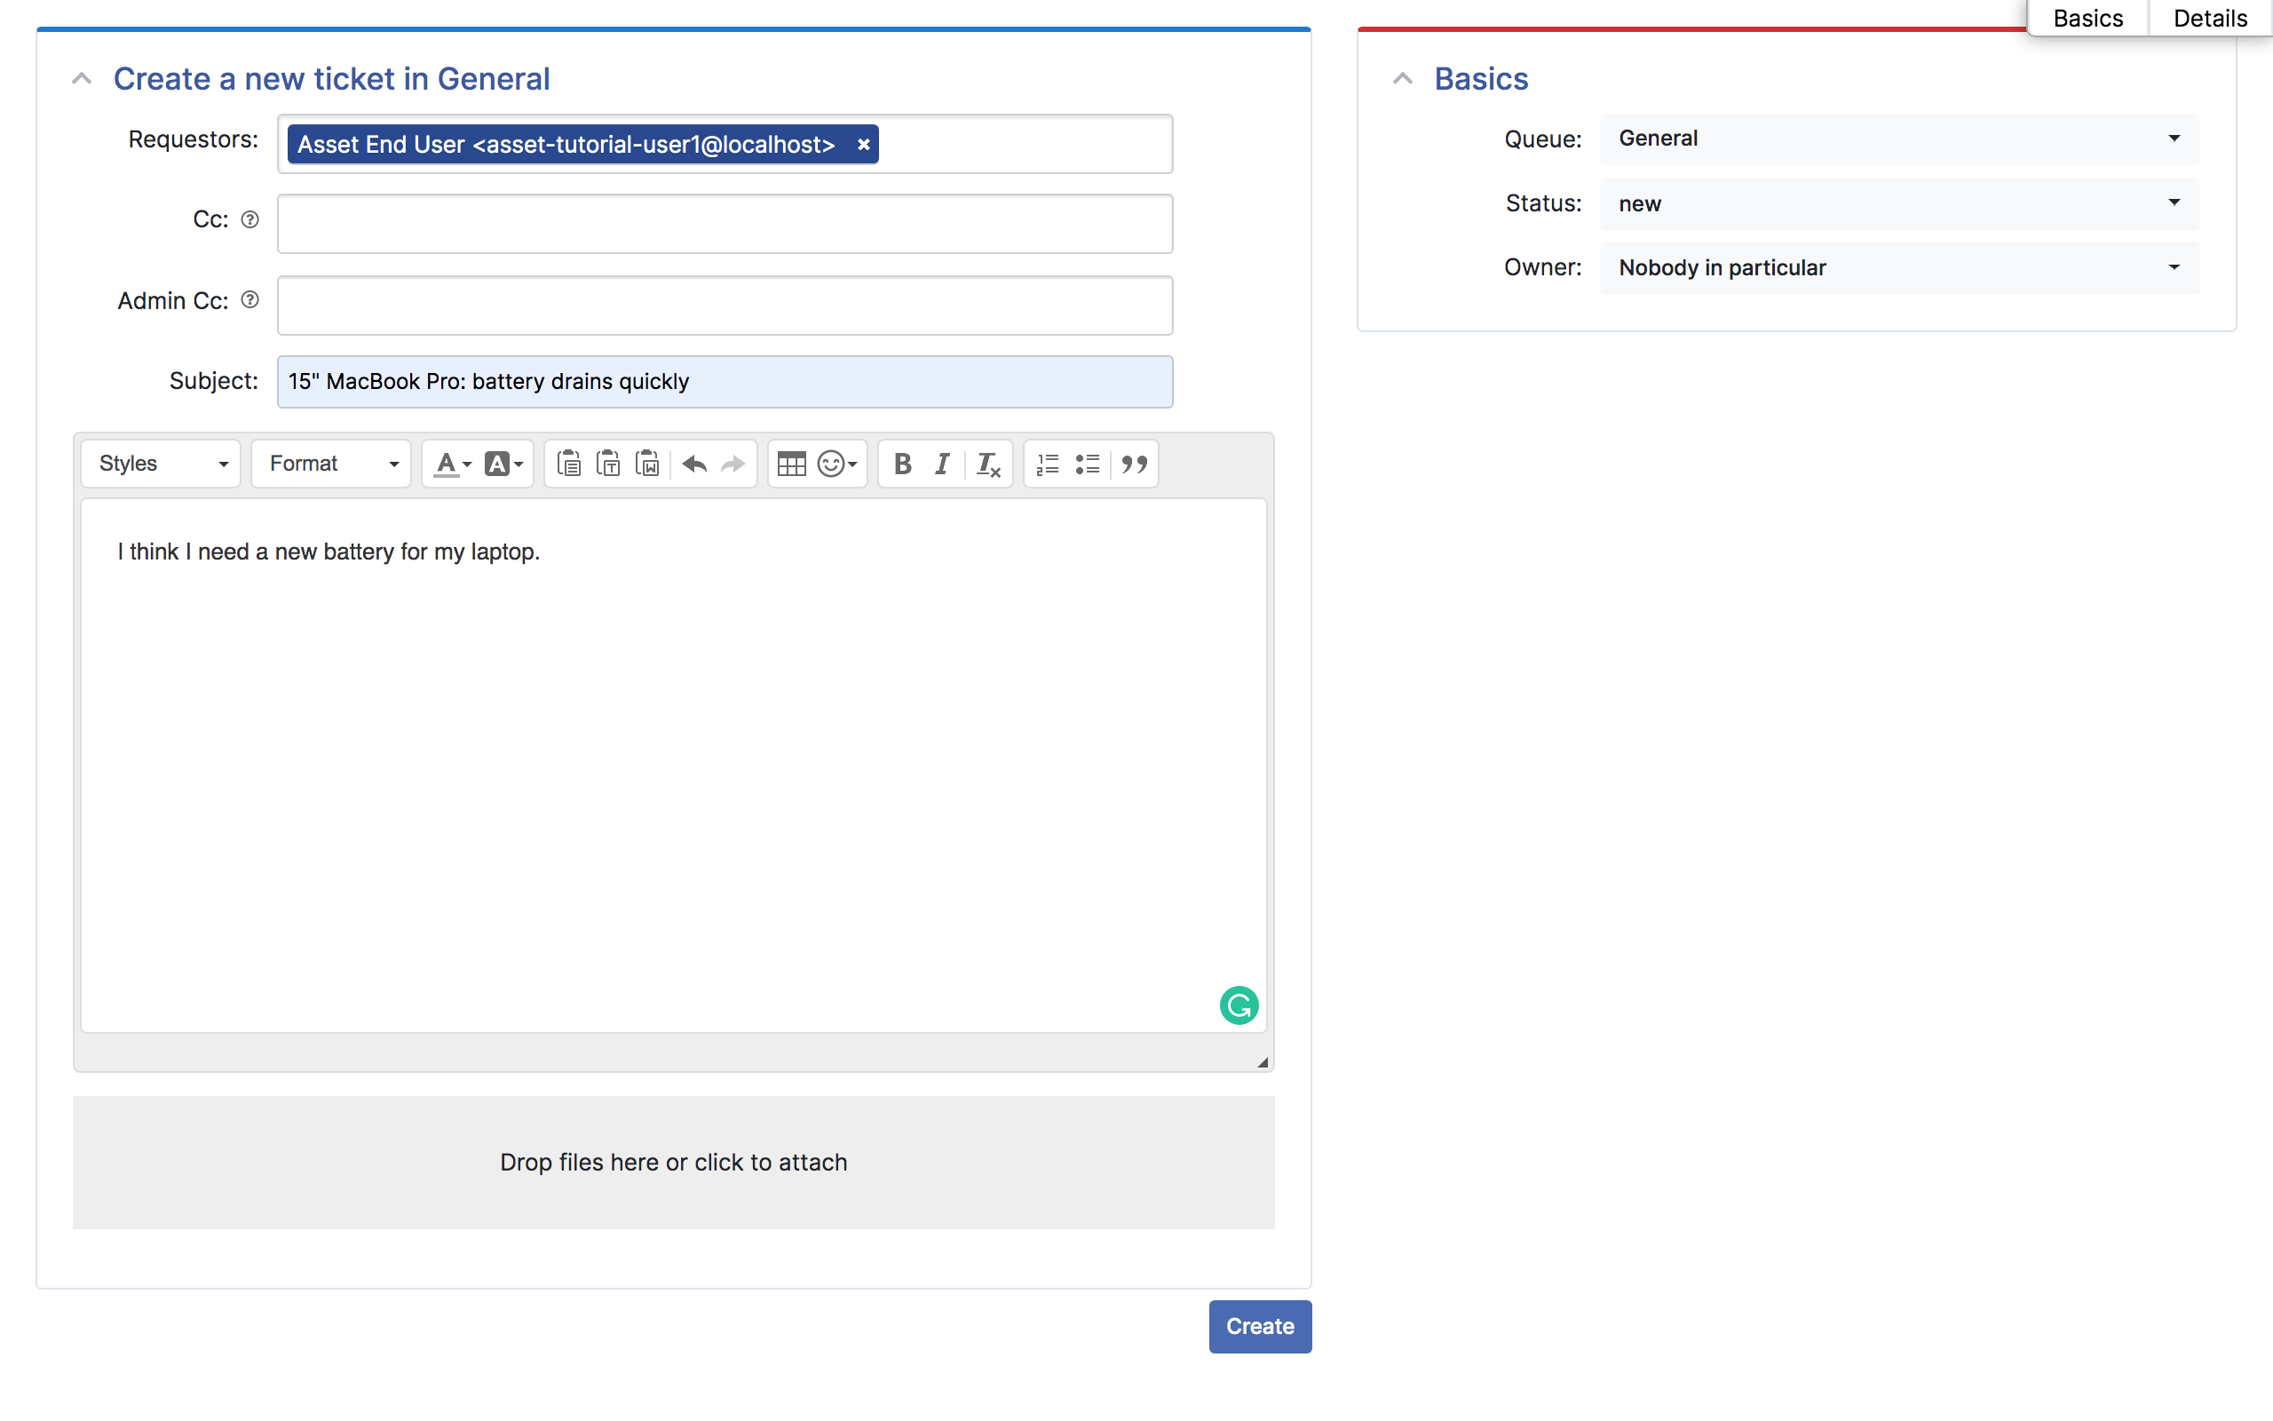Click the Create button
The height and width of the screenshot is (1421, 2273).
click(1259, 1325)
